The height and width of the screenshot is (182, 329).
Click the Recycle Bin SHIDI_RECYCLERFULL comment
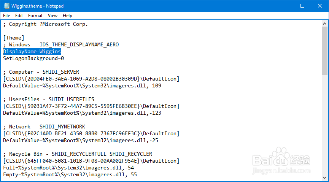pyautogui.click(x=78, y=154)
